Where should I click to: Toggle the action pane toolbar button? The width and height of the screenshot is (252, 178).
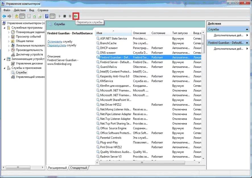click(x=52, y=16)
